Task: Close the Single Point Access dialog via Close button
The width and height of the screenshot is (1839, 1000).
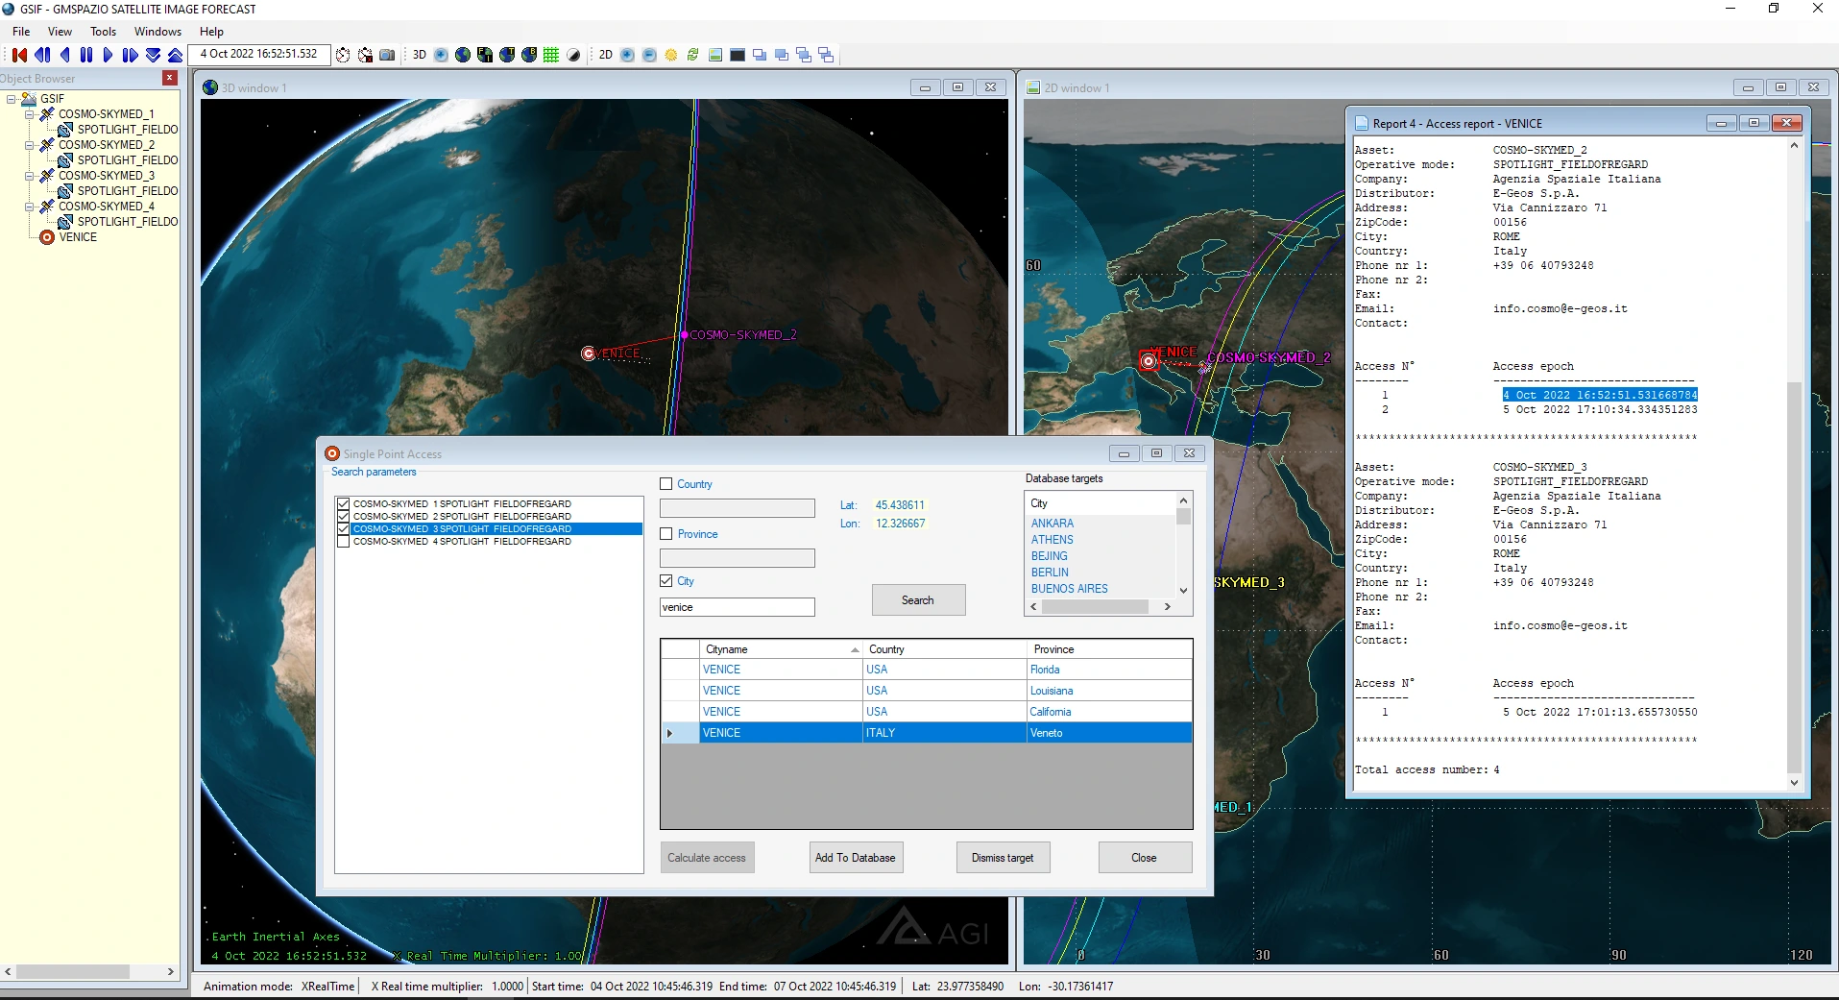Action: 1145,858
